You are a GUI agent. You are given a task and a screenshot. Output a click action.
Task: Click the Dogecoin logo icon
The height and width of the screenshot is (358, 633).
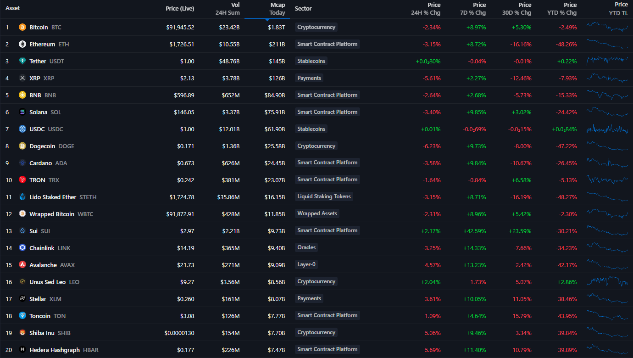coord(22,146)
